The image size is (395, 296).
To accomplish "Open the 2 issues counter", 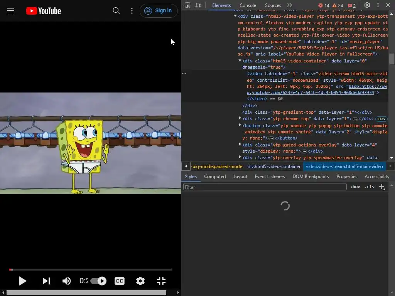I will pyautogui.click(x=352, y=5).
